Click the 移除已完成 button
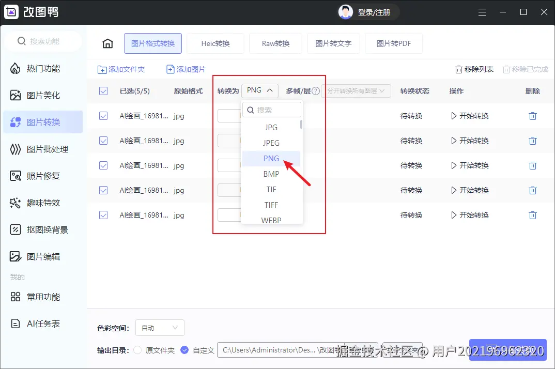555x369 pixels. click(x=525, y=69)
